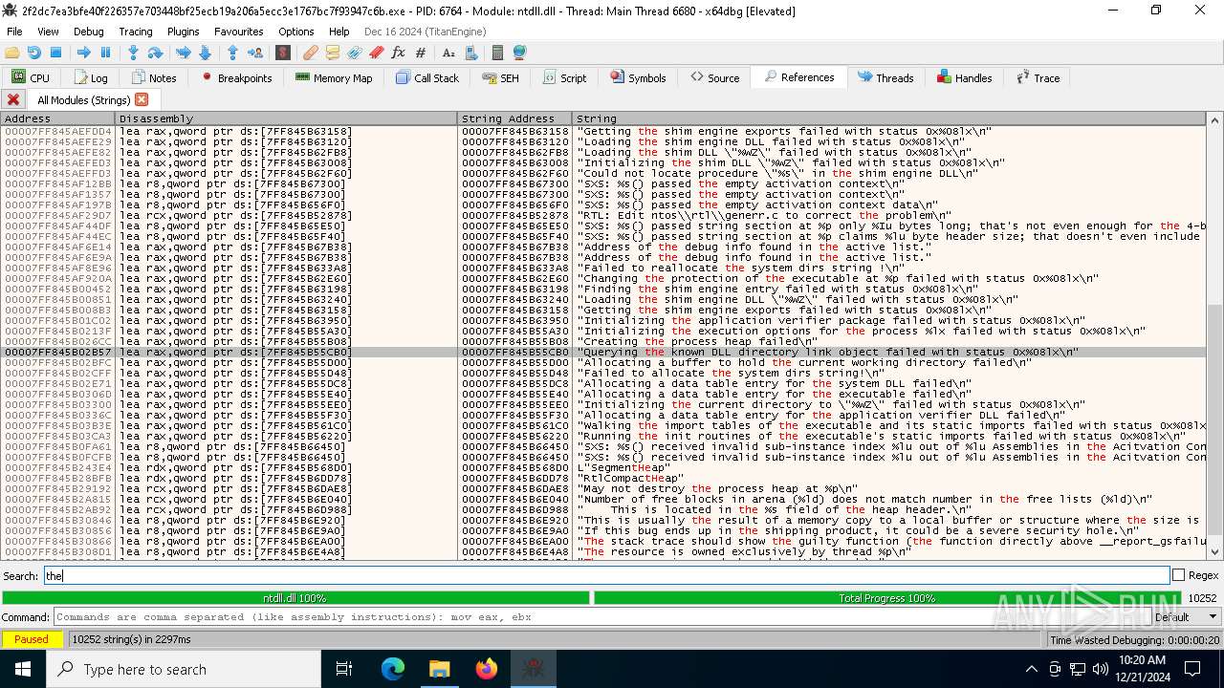
Task: Open Microsoft Edge from the taskbar
Action: tap(393, 669)
